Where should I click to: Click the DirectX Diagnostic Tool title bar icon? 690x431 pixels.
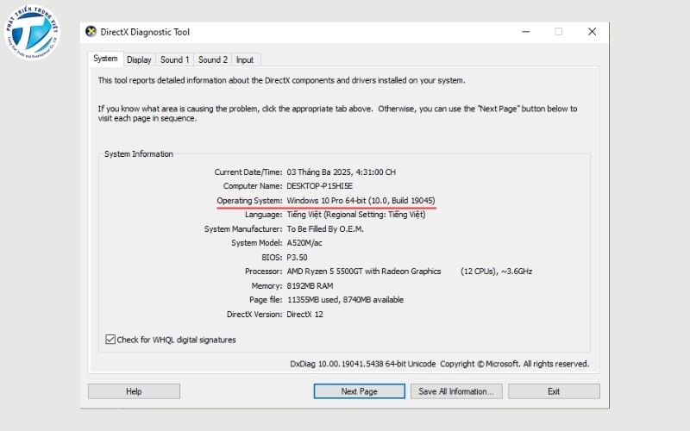91,32
